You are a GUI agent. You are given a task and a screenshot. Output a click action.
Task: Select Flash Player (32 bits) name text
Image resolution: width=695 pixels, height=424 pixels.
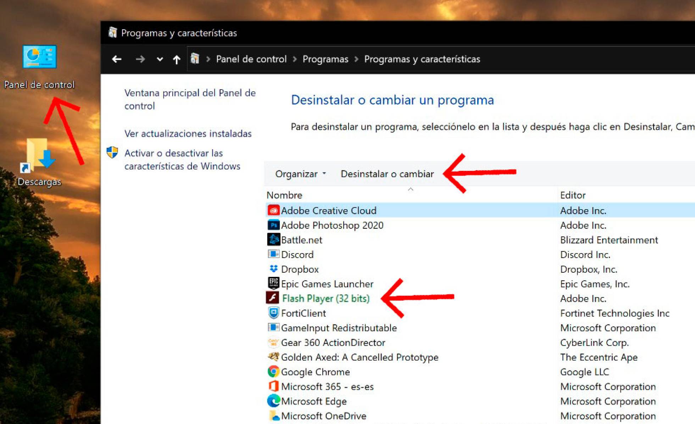click(326, 299)
